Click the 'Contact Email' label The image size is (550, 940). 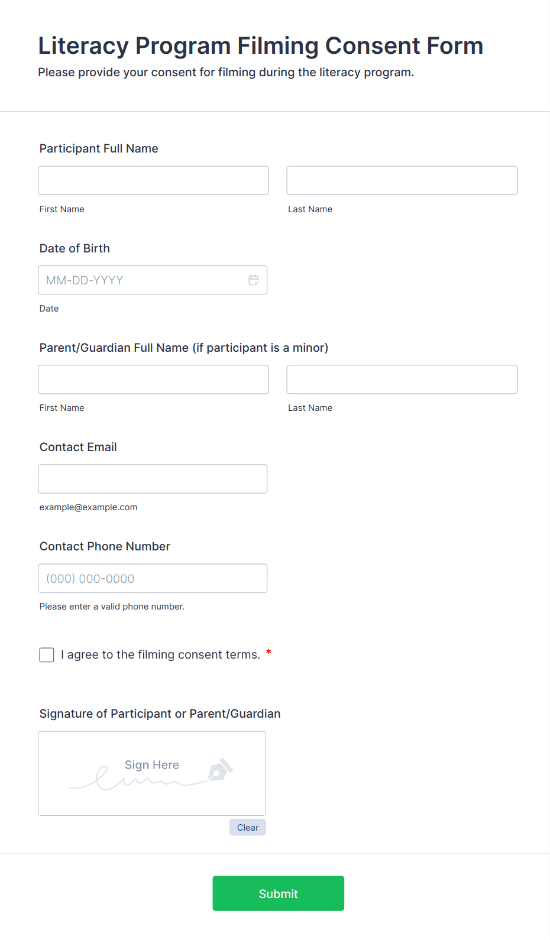tap(78, 447)
